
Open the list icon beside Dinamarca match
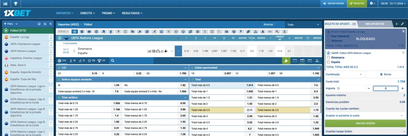[154, 51]
